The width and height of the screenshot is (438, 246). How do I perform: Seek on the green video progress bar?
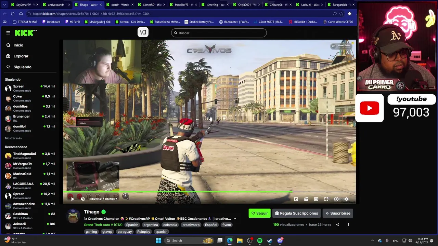click(x=209, y=192)
